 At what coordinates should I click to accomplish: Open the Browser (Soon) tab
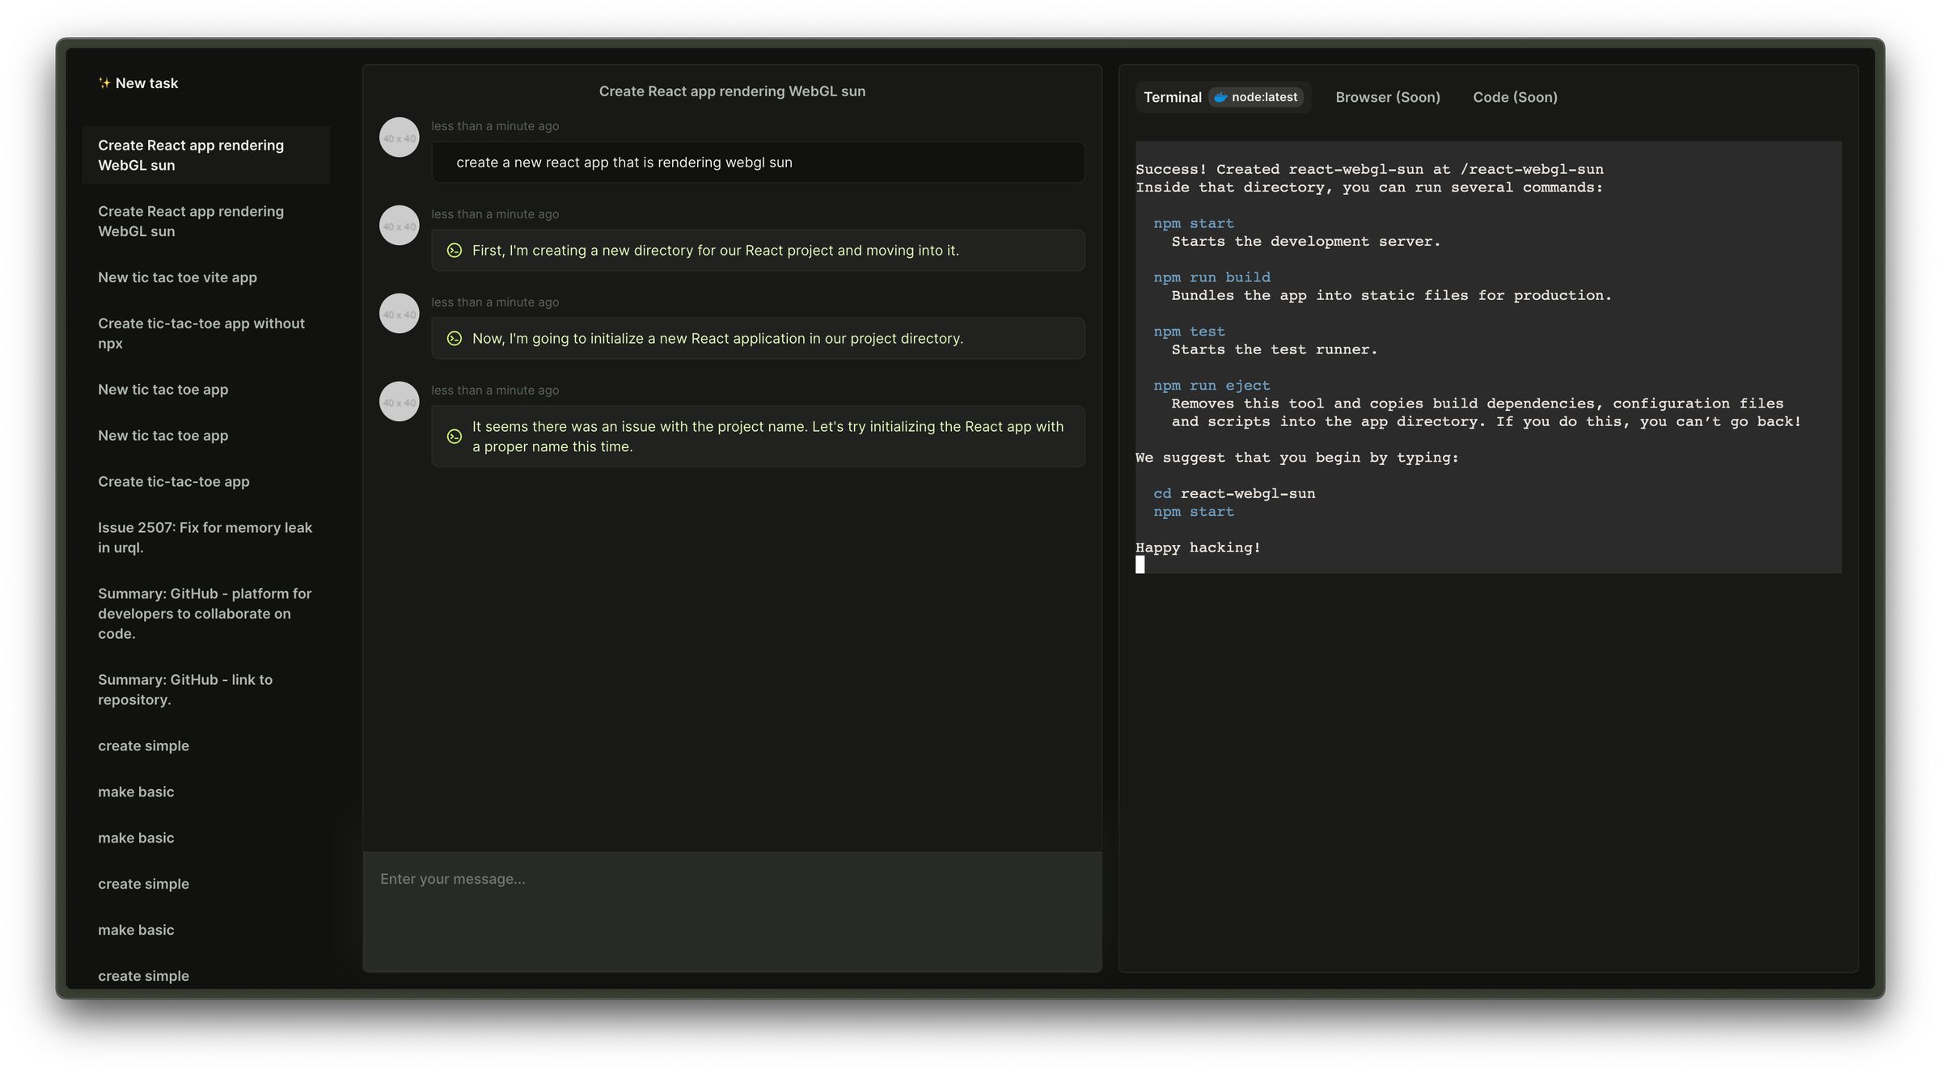(1387, 97)
